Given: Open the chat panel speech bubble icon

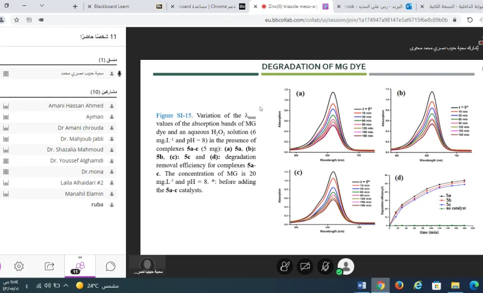Looking at the screenshot, I should pos(110,266).
